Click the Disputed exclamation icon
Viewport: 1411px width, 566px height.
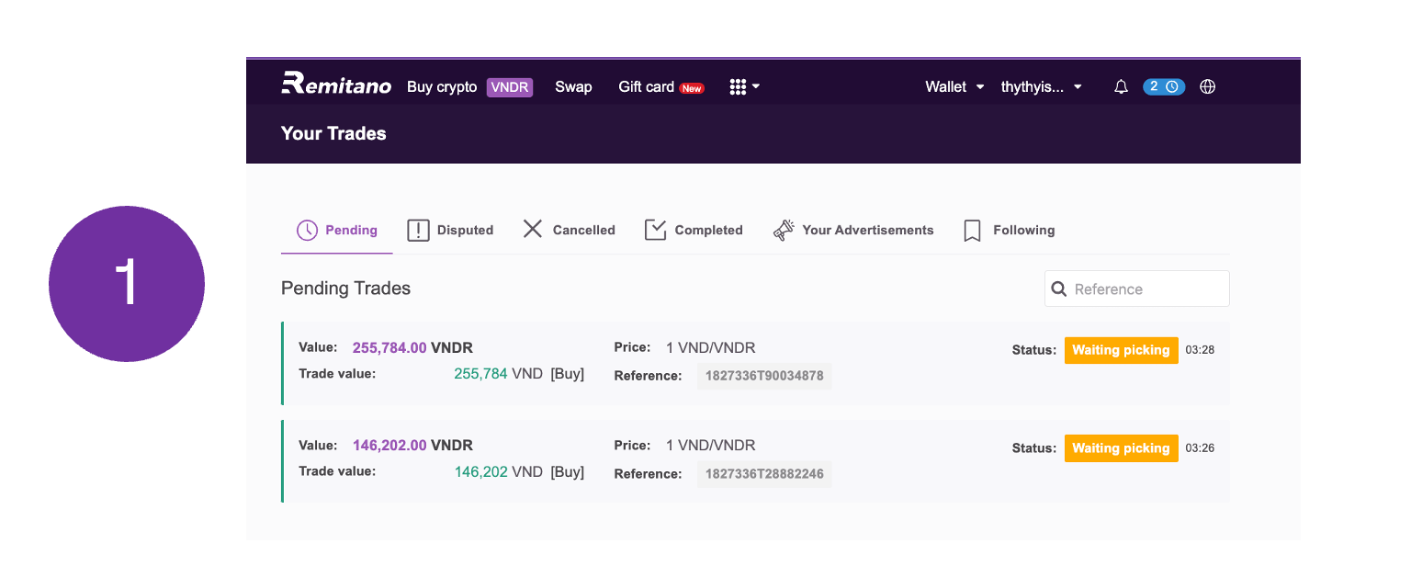[418, 230]
